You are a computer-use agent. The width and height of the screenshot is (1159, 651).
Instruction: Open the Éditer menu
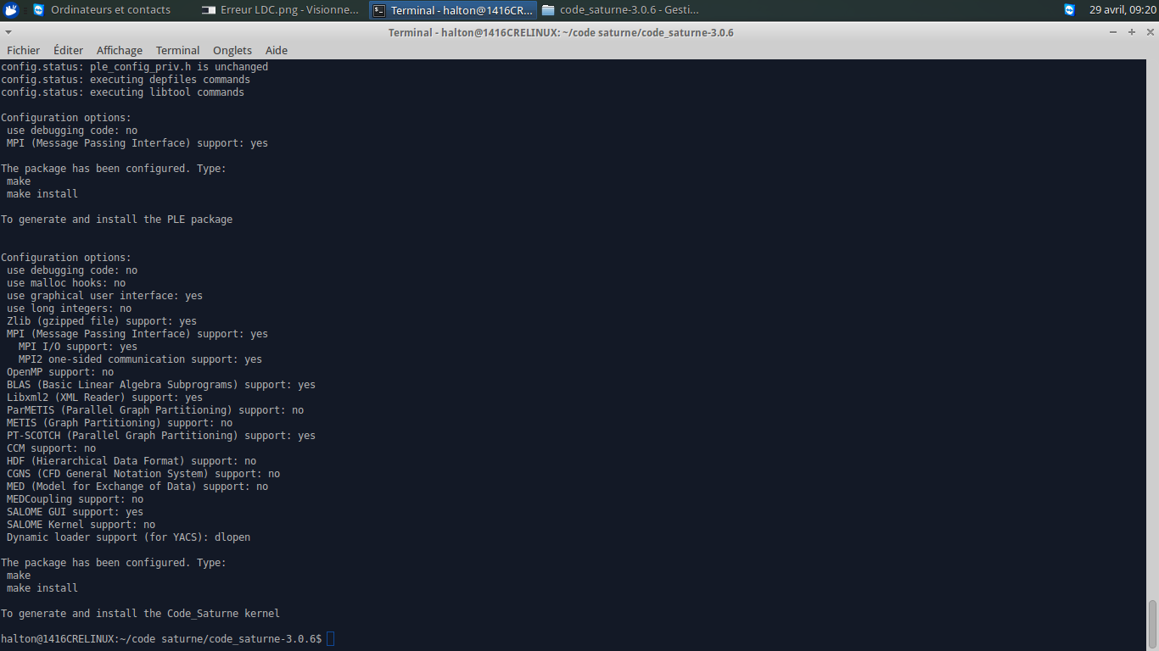click(x=68, y=50)
